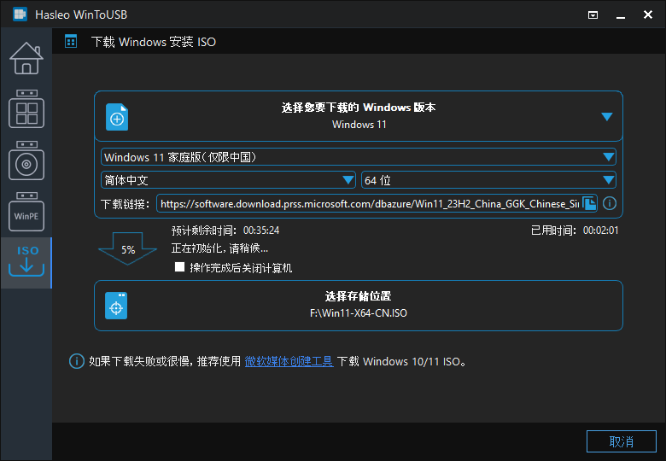Image resolution: width=666 pixels, height=461 pixels.
Task: Expand the Windows version selection panel
Action: pyautogui.click(x=607, y=116)
